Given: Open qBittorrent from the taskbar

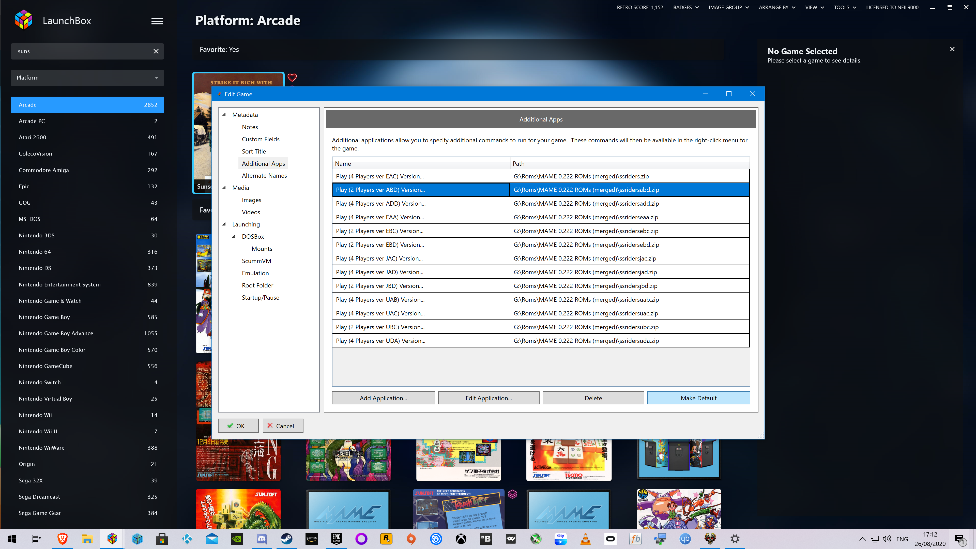Looking at the screenshot, I should click(685, 538).
